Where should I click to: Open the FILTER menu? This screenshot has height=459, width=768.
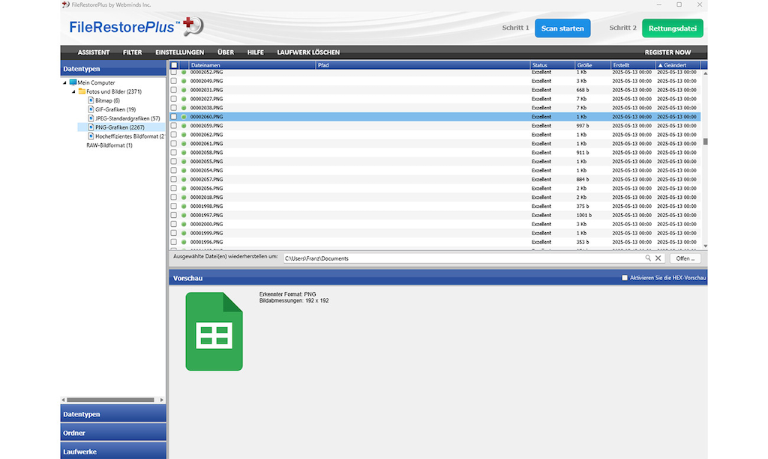[x=132, y=52]
